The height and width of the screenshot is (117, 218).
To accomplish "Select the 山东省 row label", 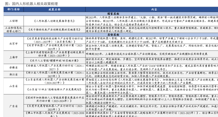I will pos(14,86).
